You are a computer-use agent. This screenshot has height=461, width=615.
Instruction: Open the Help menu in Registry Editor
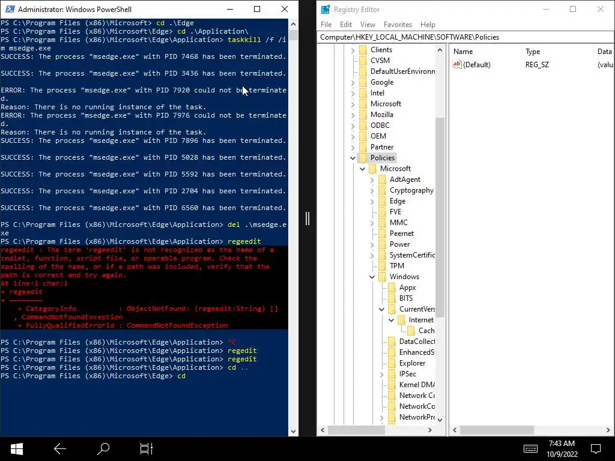[428, 24]
